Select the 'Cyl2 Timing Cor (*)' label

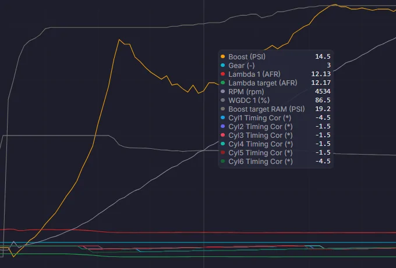tap(260, 127)
